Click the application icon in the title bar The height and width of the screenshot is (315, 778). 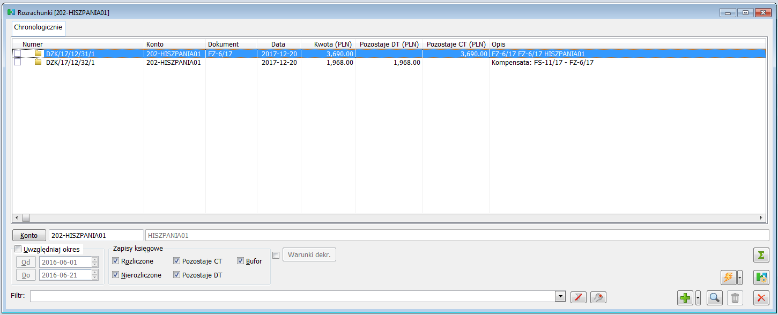(x=11, y=12)
